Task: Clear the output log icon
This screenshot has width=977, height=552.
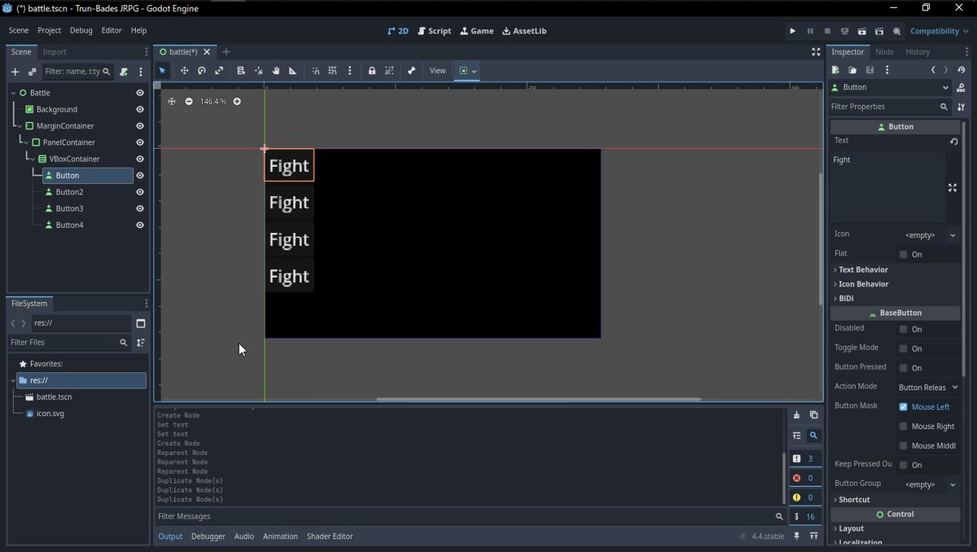Action: point(796,415)
